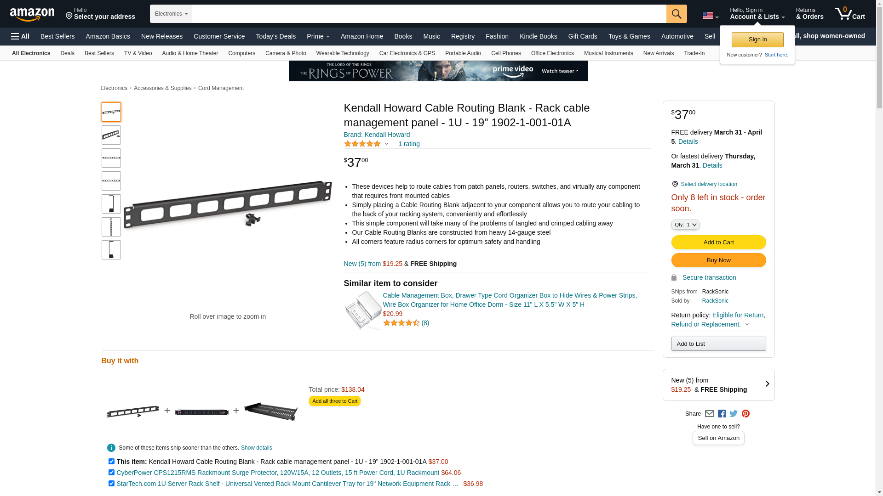Share product on Facebook icon
The width and height of the screenshot is (883, 496).
click(722, 414)
